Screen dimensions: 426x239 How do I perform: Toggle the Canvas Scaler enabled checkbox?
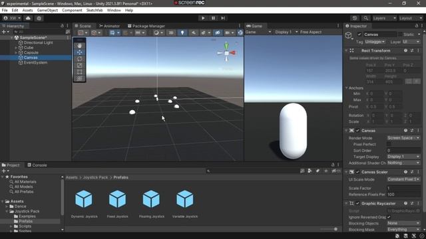[x=358, y=172]
